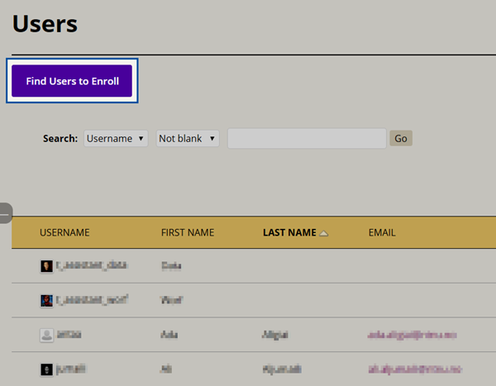Click the Go search button
Viewport: 496px width, 386px height.
point(401,138)
